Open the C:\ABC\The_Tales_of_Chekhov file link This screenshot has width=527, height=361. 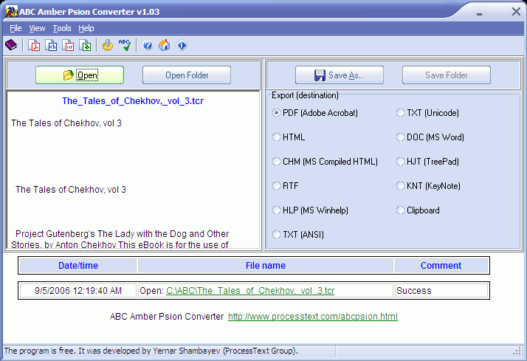(250, 291)
